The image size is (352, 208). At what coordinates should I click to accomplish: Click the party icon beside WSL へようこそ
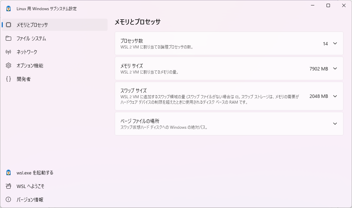point(8,186)
